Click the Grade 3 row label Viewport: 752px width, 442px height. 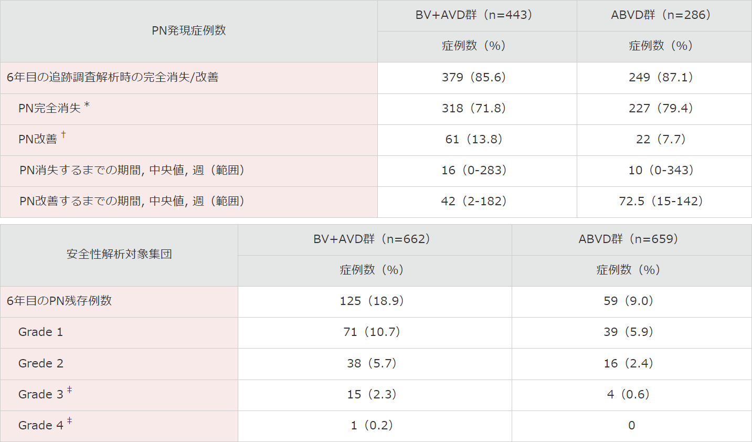pos(119,395)
